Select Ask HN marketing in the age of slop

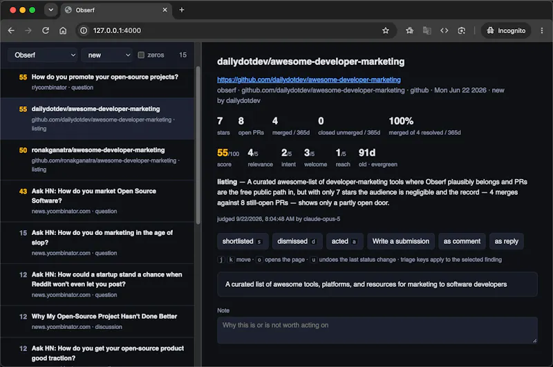97,243
